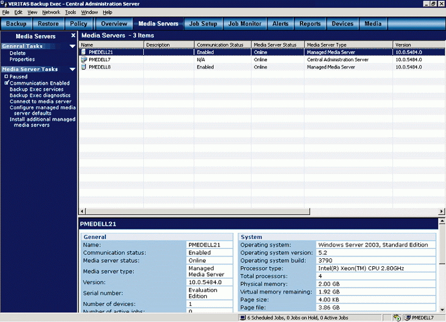Viewport: 446px width, 322px height.
Task: Click the details pane scroll up arrow
Action: tap(442, 221)
